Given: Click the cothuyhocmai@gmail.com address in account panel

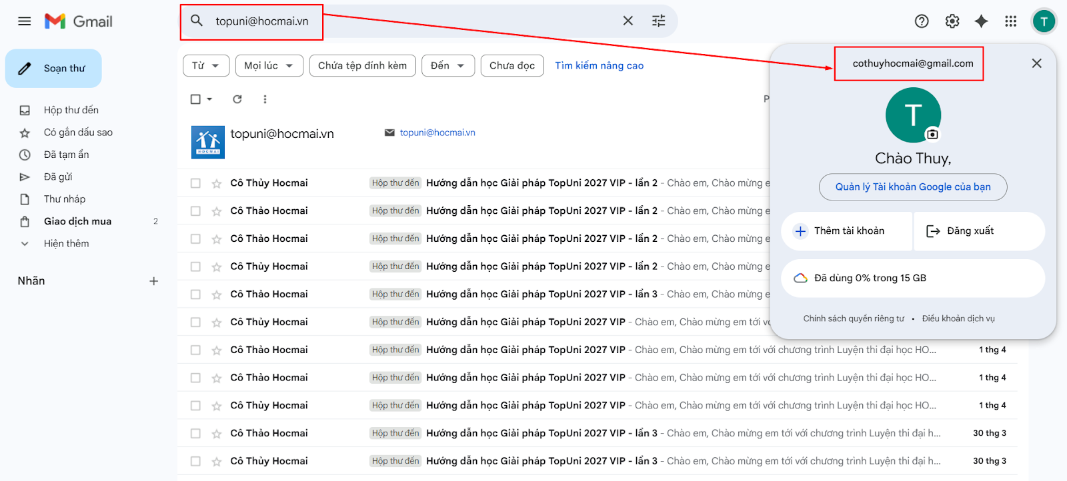Looking at the screenshot, I should pyautogui.click(x=913, y=63).
